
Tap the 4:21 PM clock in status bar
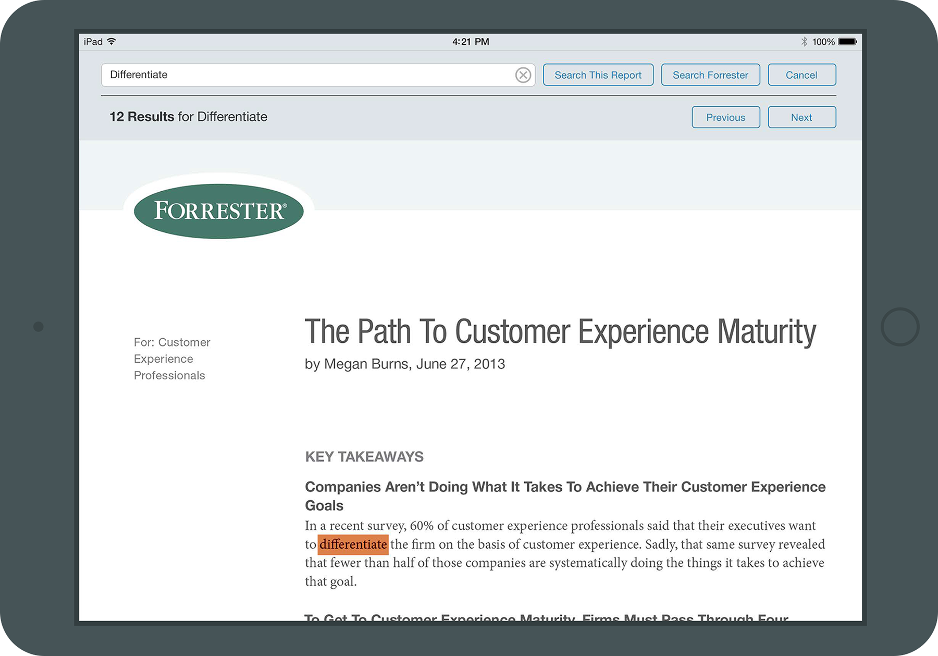click(x=470, y=42)
